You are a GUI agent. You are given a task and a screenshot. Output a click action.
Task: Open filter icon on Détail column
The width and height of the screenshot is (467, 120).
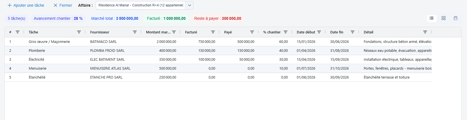click(x=425, y=32)
